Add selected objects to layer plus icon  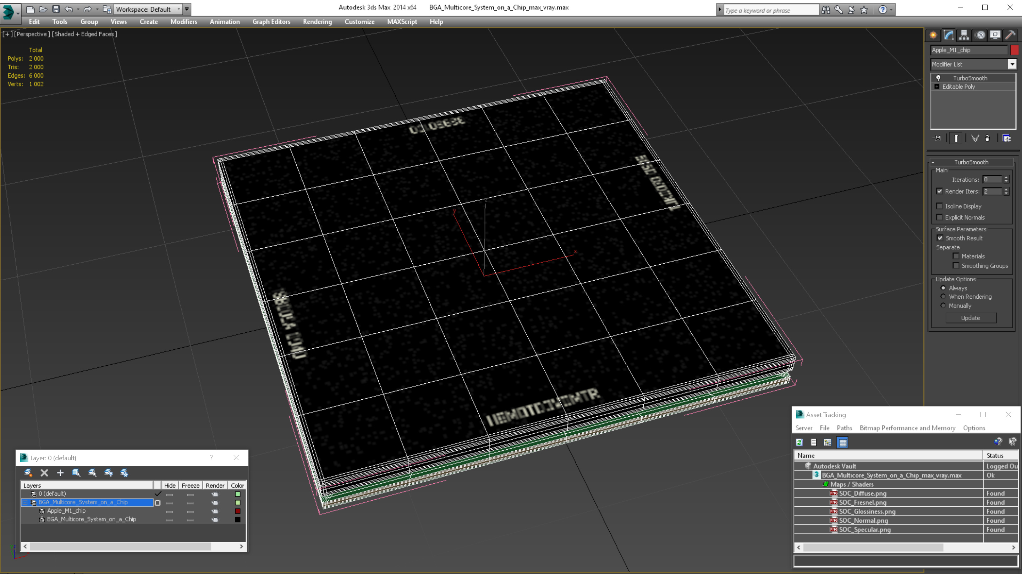(60, 473)
